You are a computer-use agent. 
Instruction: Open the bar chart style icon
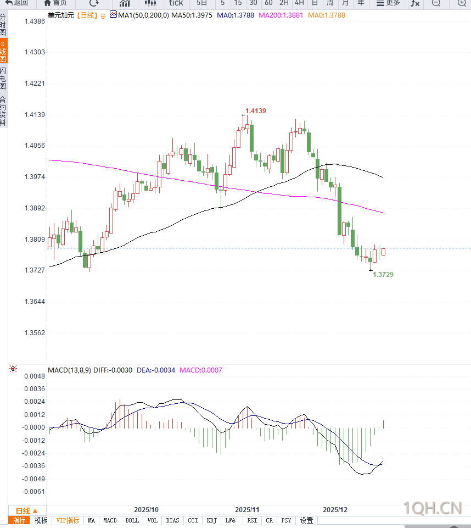coord(125,3)
